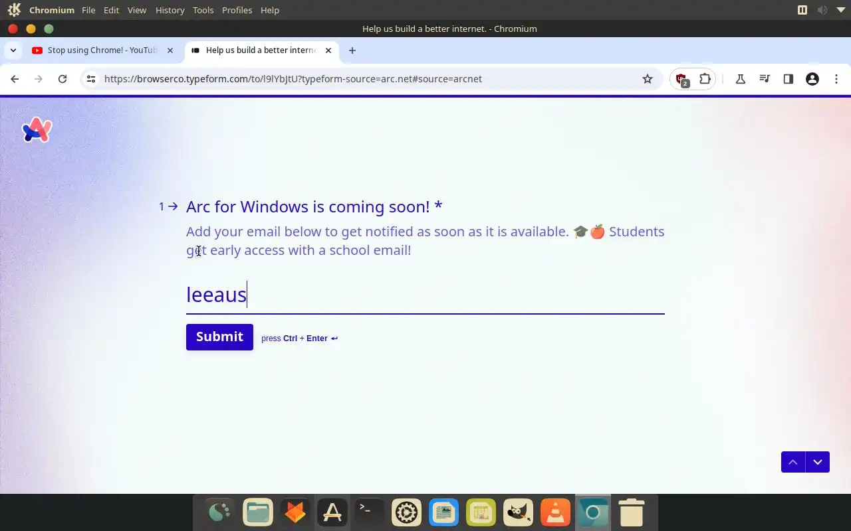Open the file manager dock icon
The image size is (851, 531).
[258, 512]
